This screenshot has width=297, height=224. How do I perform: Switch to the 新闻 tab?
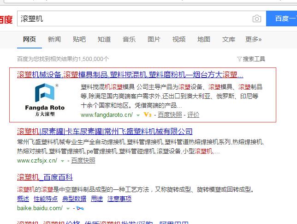click(x=54, y=39)
